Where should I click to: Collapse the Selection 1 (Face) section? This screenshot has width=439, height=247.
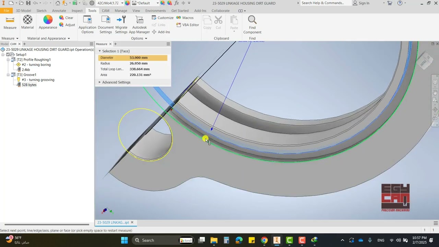tap(100, 51)
